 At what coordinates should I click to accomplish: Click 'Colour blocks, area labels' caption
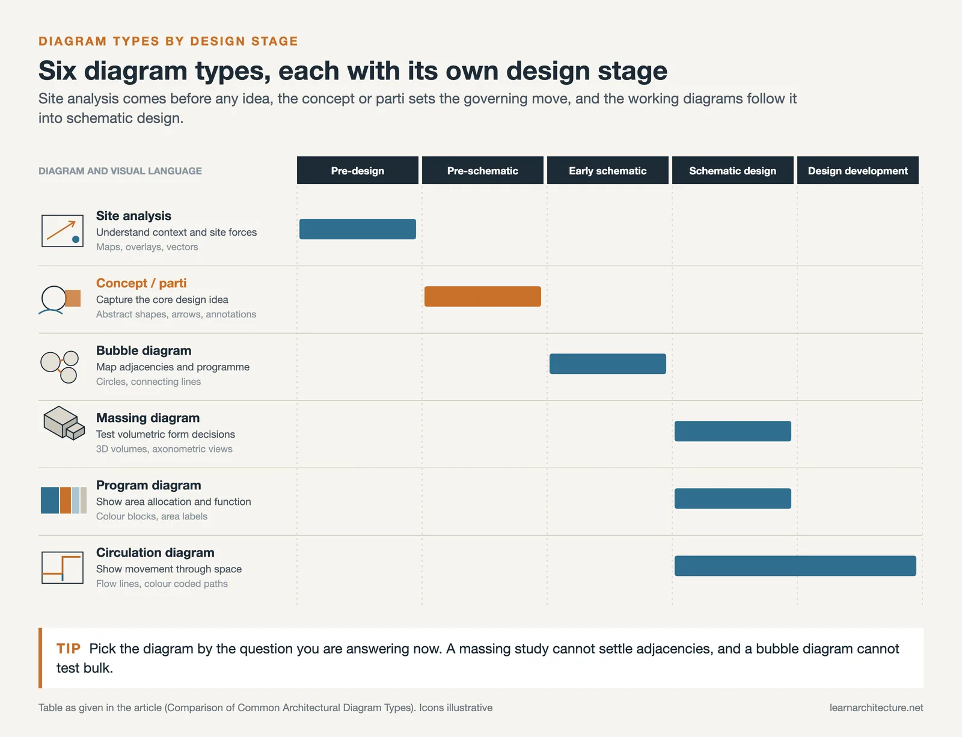tap(152, 516)
